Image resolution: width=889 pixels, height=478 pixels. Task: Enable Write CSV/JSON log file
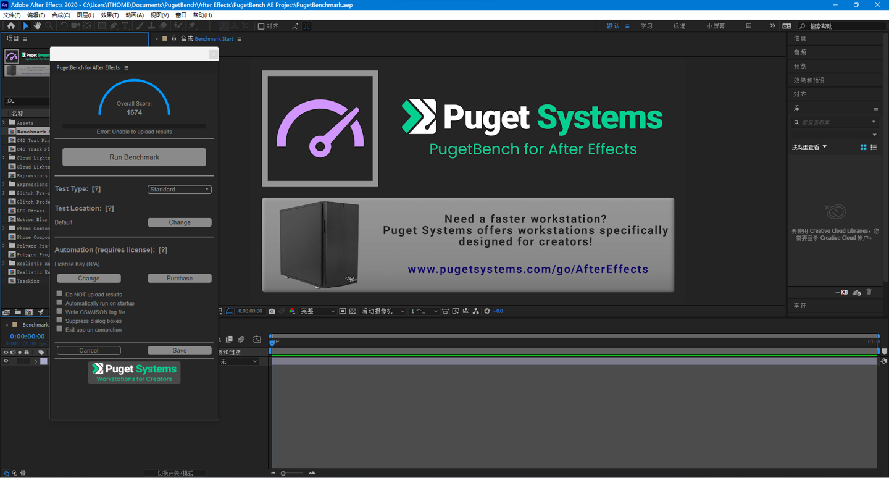pyautogui.click(x=59, y=311)
